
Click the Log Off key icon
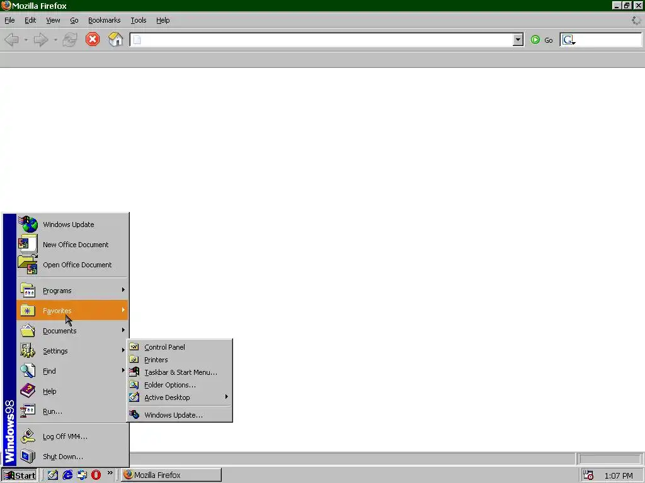tap(28, 436)
